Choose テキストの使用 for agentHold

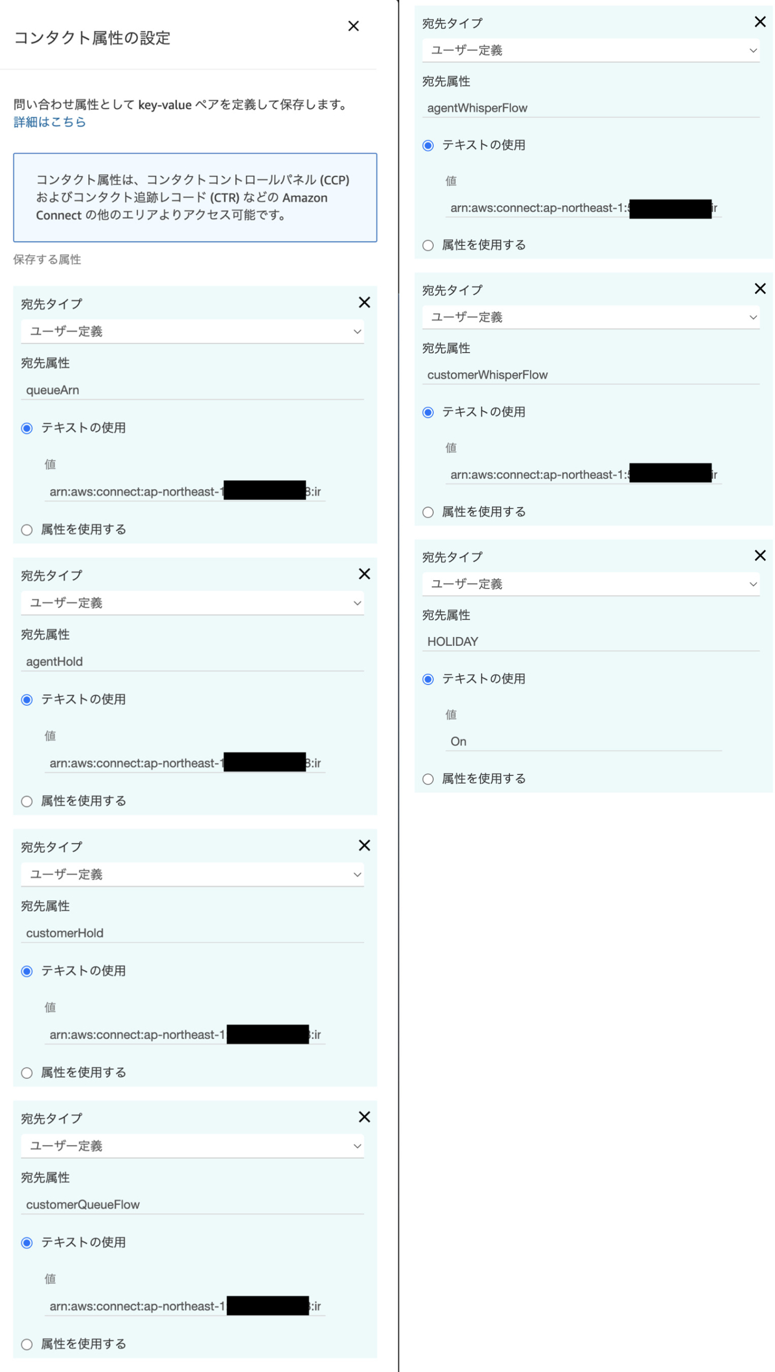tap(27, 700)
